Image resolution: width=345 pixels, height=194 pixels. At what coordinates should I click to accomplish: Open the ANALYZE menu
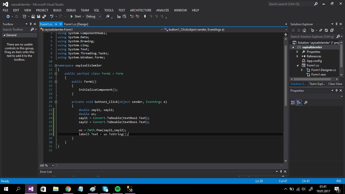163,10
